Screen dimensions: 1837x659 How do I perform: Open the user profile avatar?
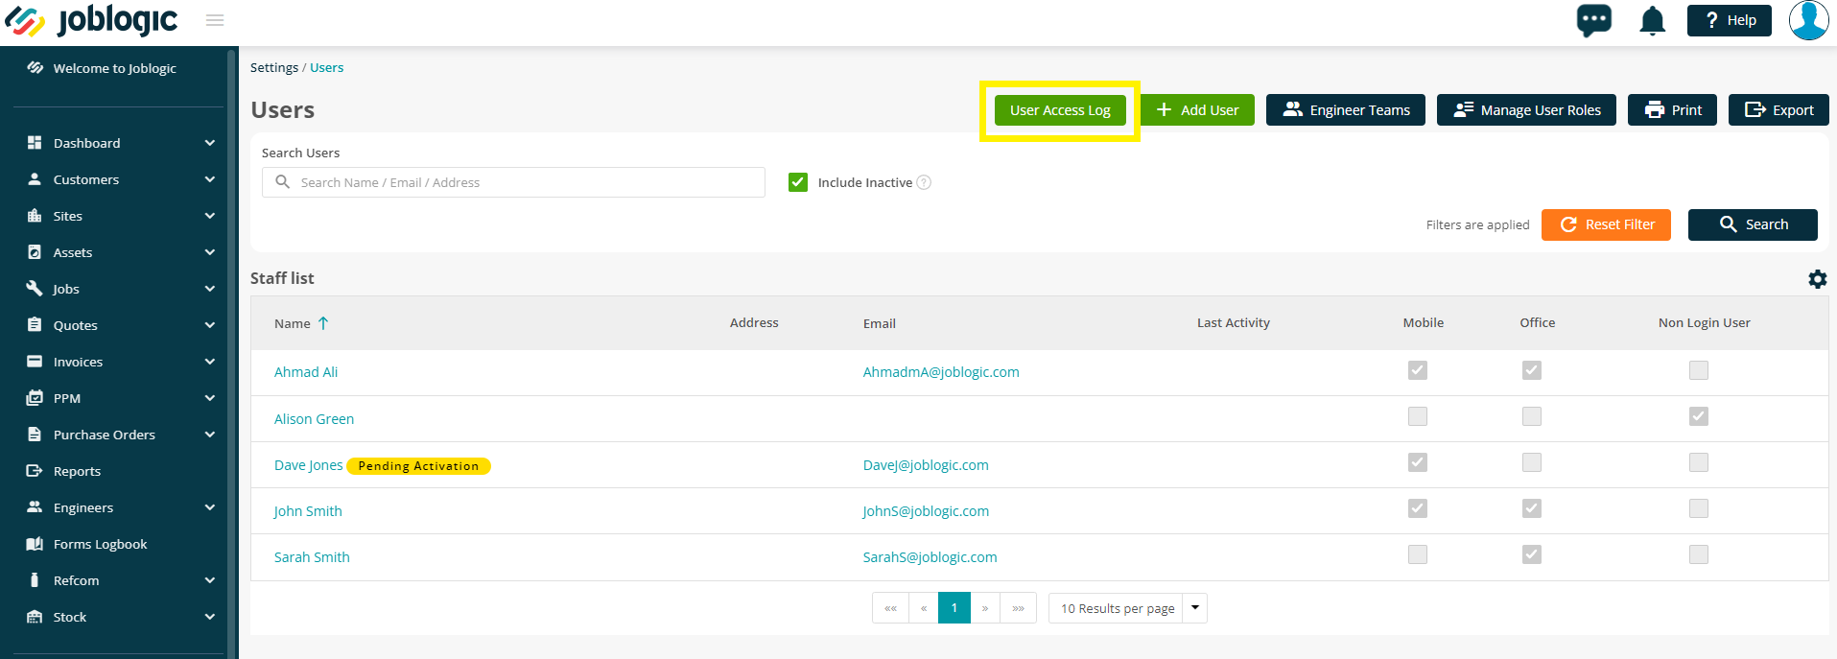[x=1809, y=20]
